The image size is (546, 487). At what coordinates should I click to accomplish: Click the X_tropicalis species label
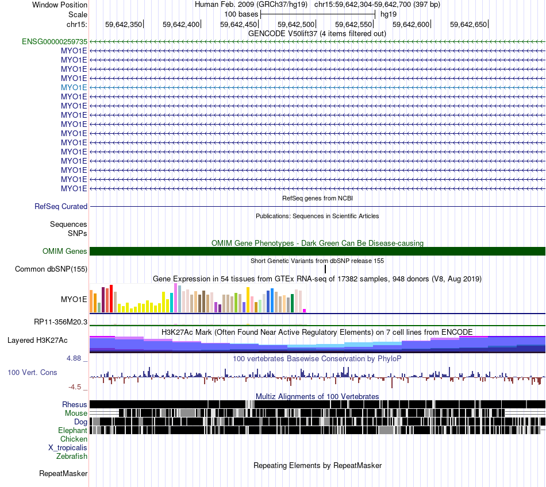coord(68,448)
